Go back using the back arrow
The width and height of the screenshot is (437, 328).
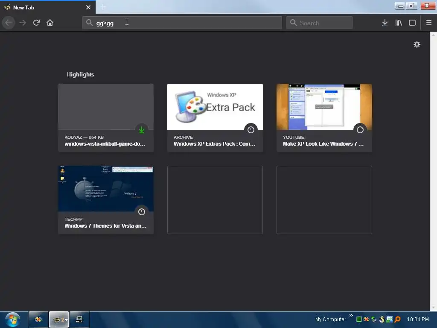9,23
